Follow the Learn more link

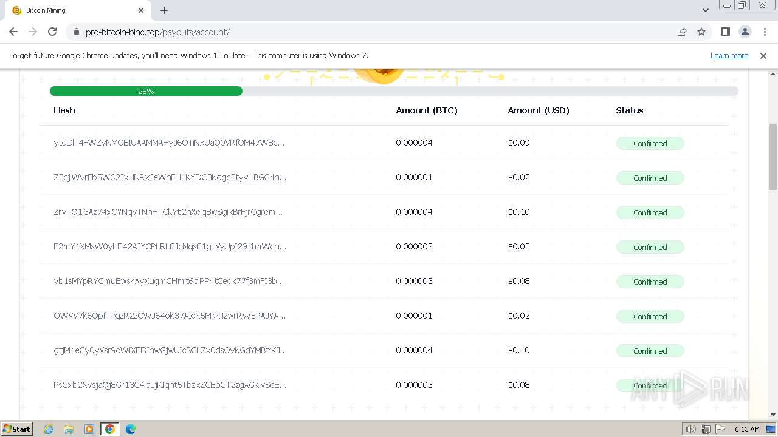(x=729, y=56)
